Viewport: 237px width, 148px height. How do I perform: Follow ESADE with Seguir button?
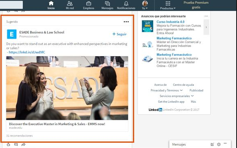(120, 34)
